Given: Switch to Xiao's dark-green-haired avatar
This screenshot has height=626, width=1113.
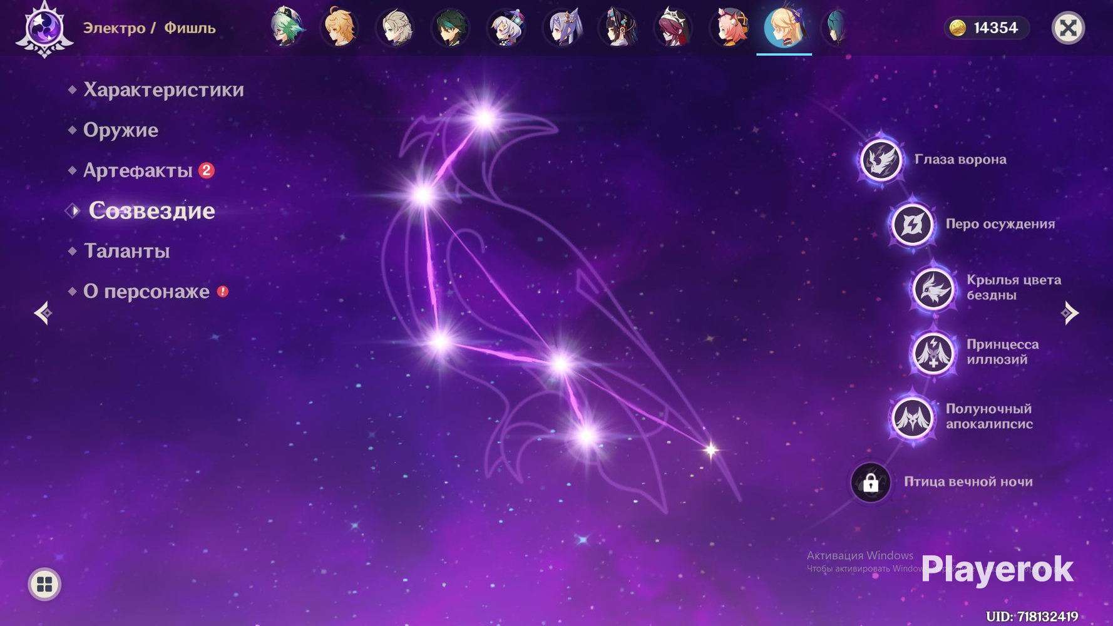Looking at the screenshot, I should pyautogui.click(x=451, y=28).
